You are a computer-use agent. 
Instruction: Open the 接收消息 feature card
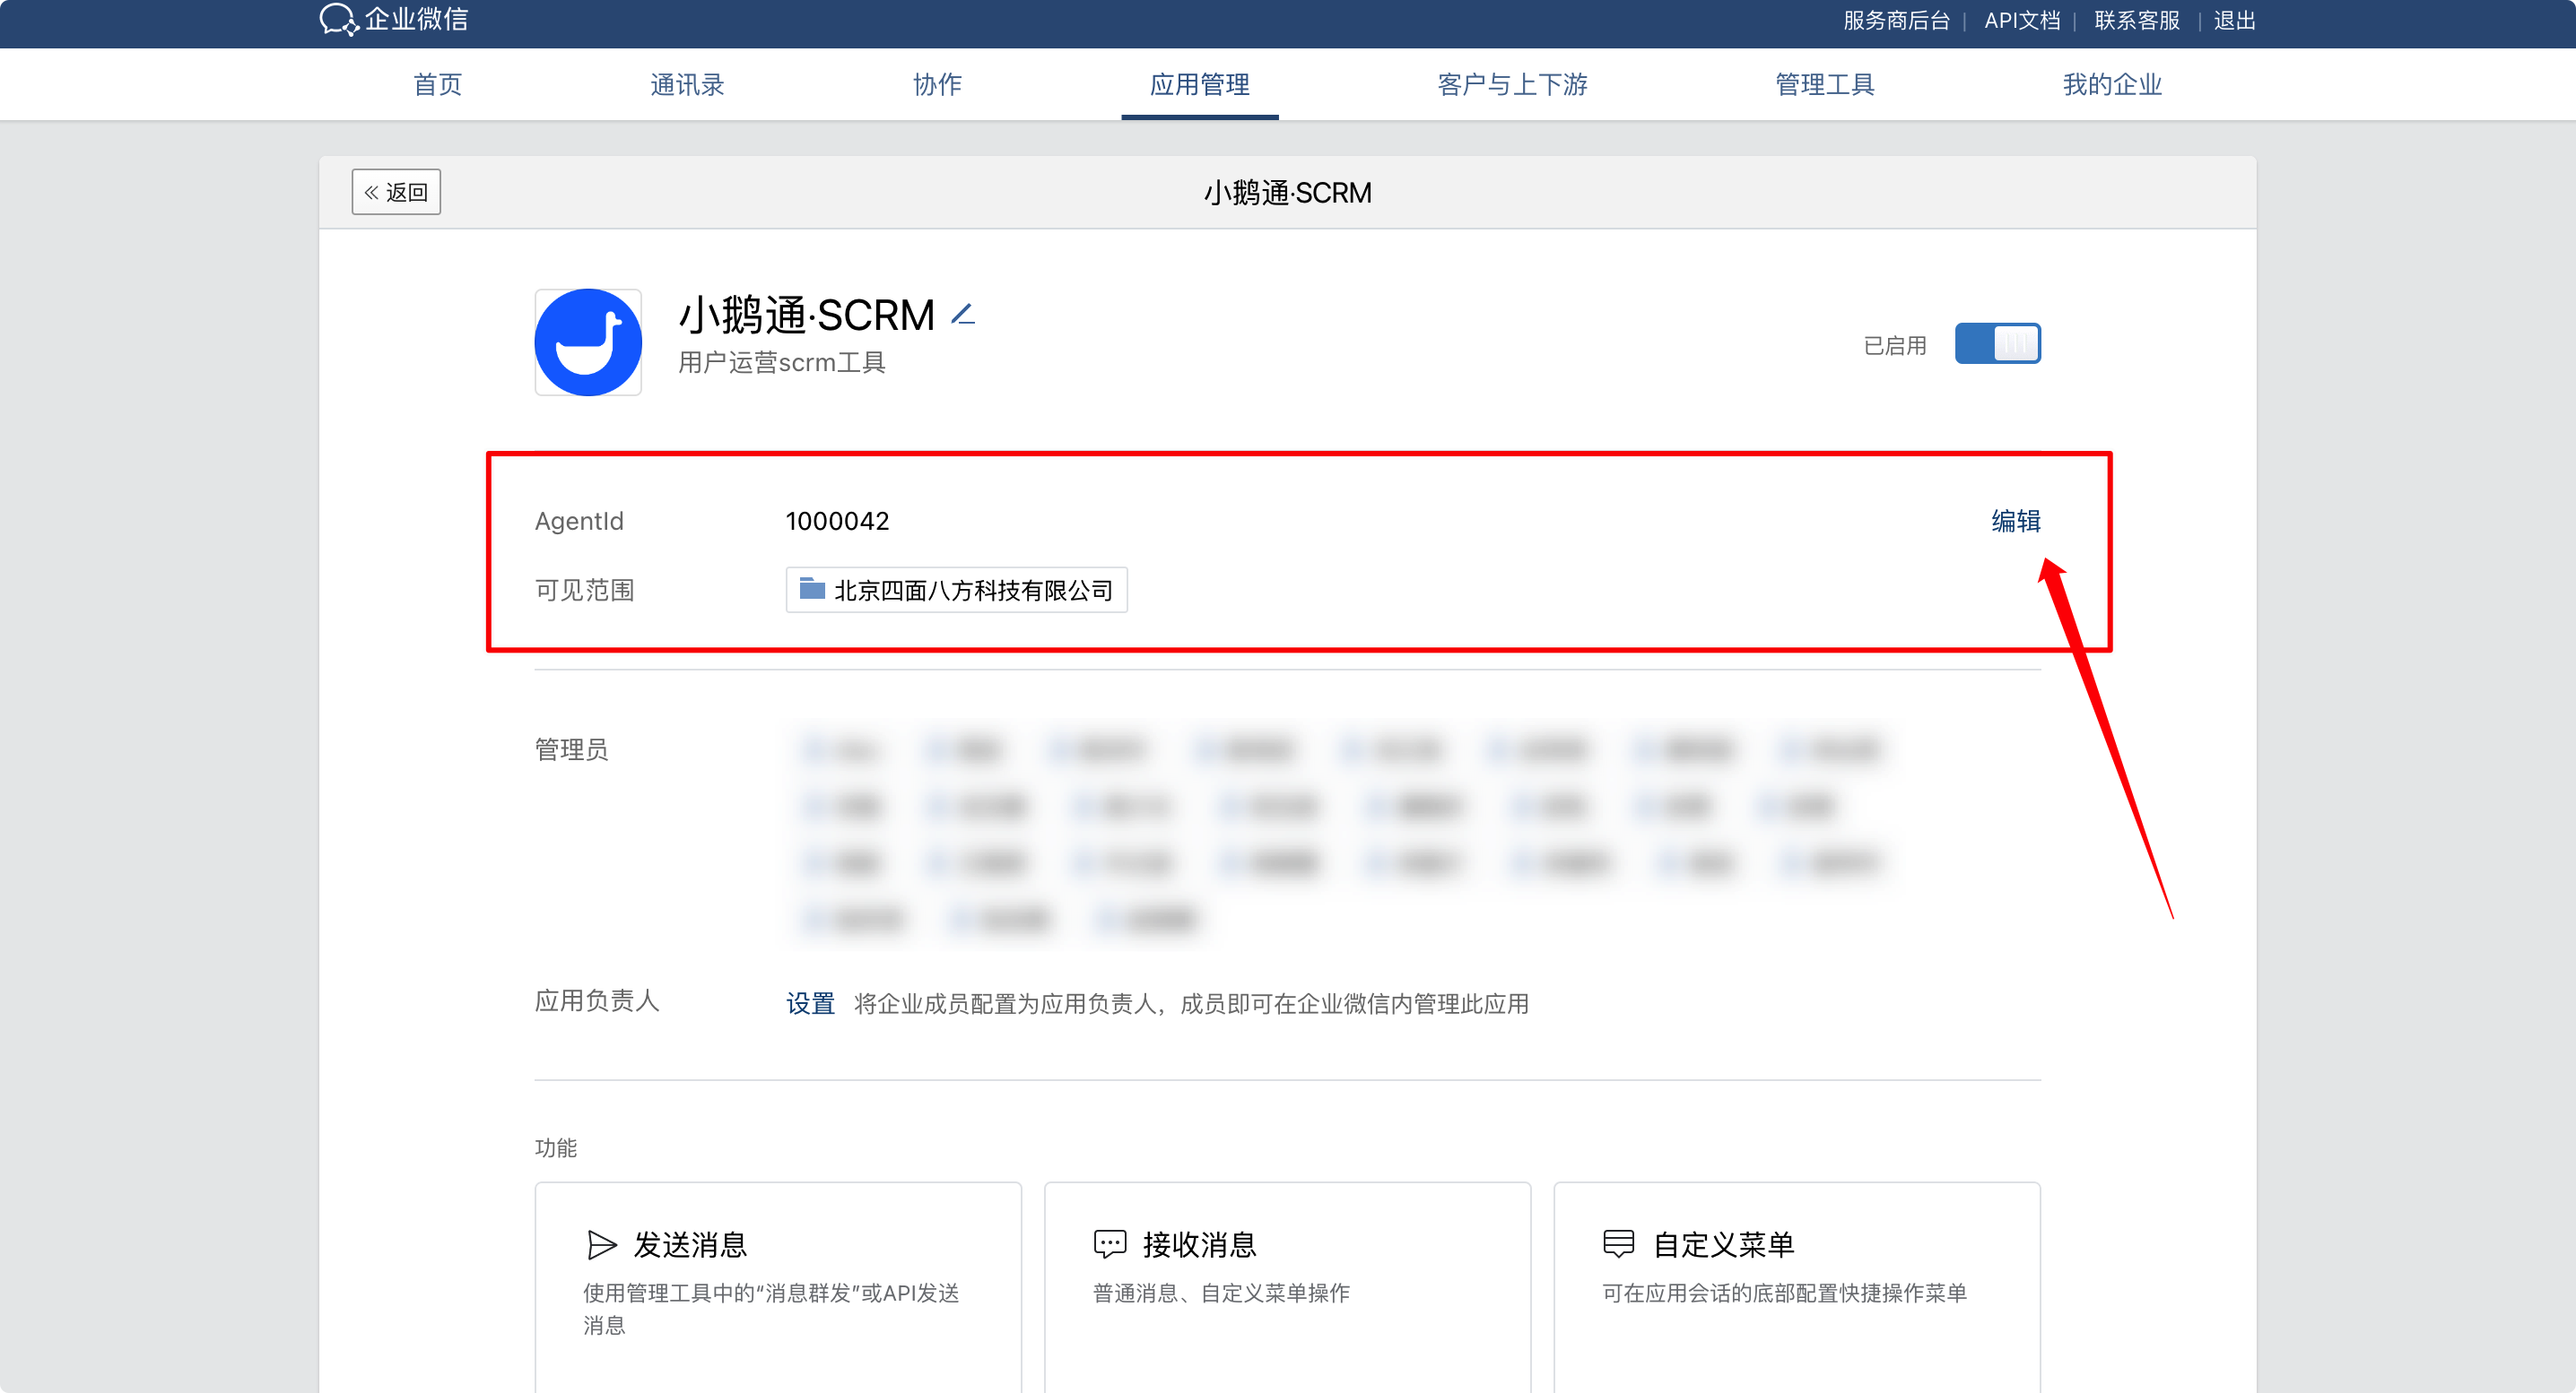(1288, 1287)
